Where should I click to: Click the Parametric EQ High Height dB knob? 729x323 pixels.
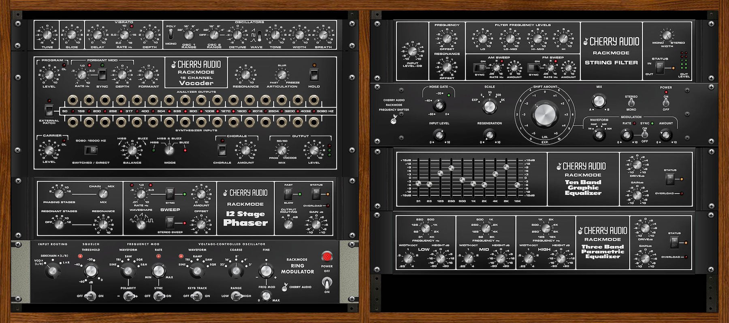561,258
